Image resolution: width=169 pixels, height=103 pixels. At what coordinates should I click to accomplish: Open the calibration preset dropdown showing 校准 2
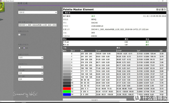38,12
